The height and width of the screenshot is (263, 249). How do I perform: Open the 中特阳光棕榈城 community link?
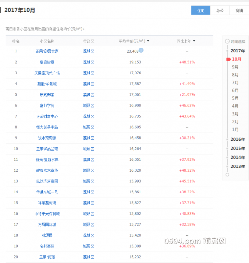(47, 214)
